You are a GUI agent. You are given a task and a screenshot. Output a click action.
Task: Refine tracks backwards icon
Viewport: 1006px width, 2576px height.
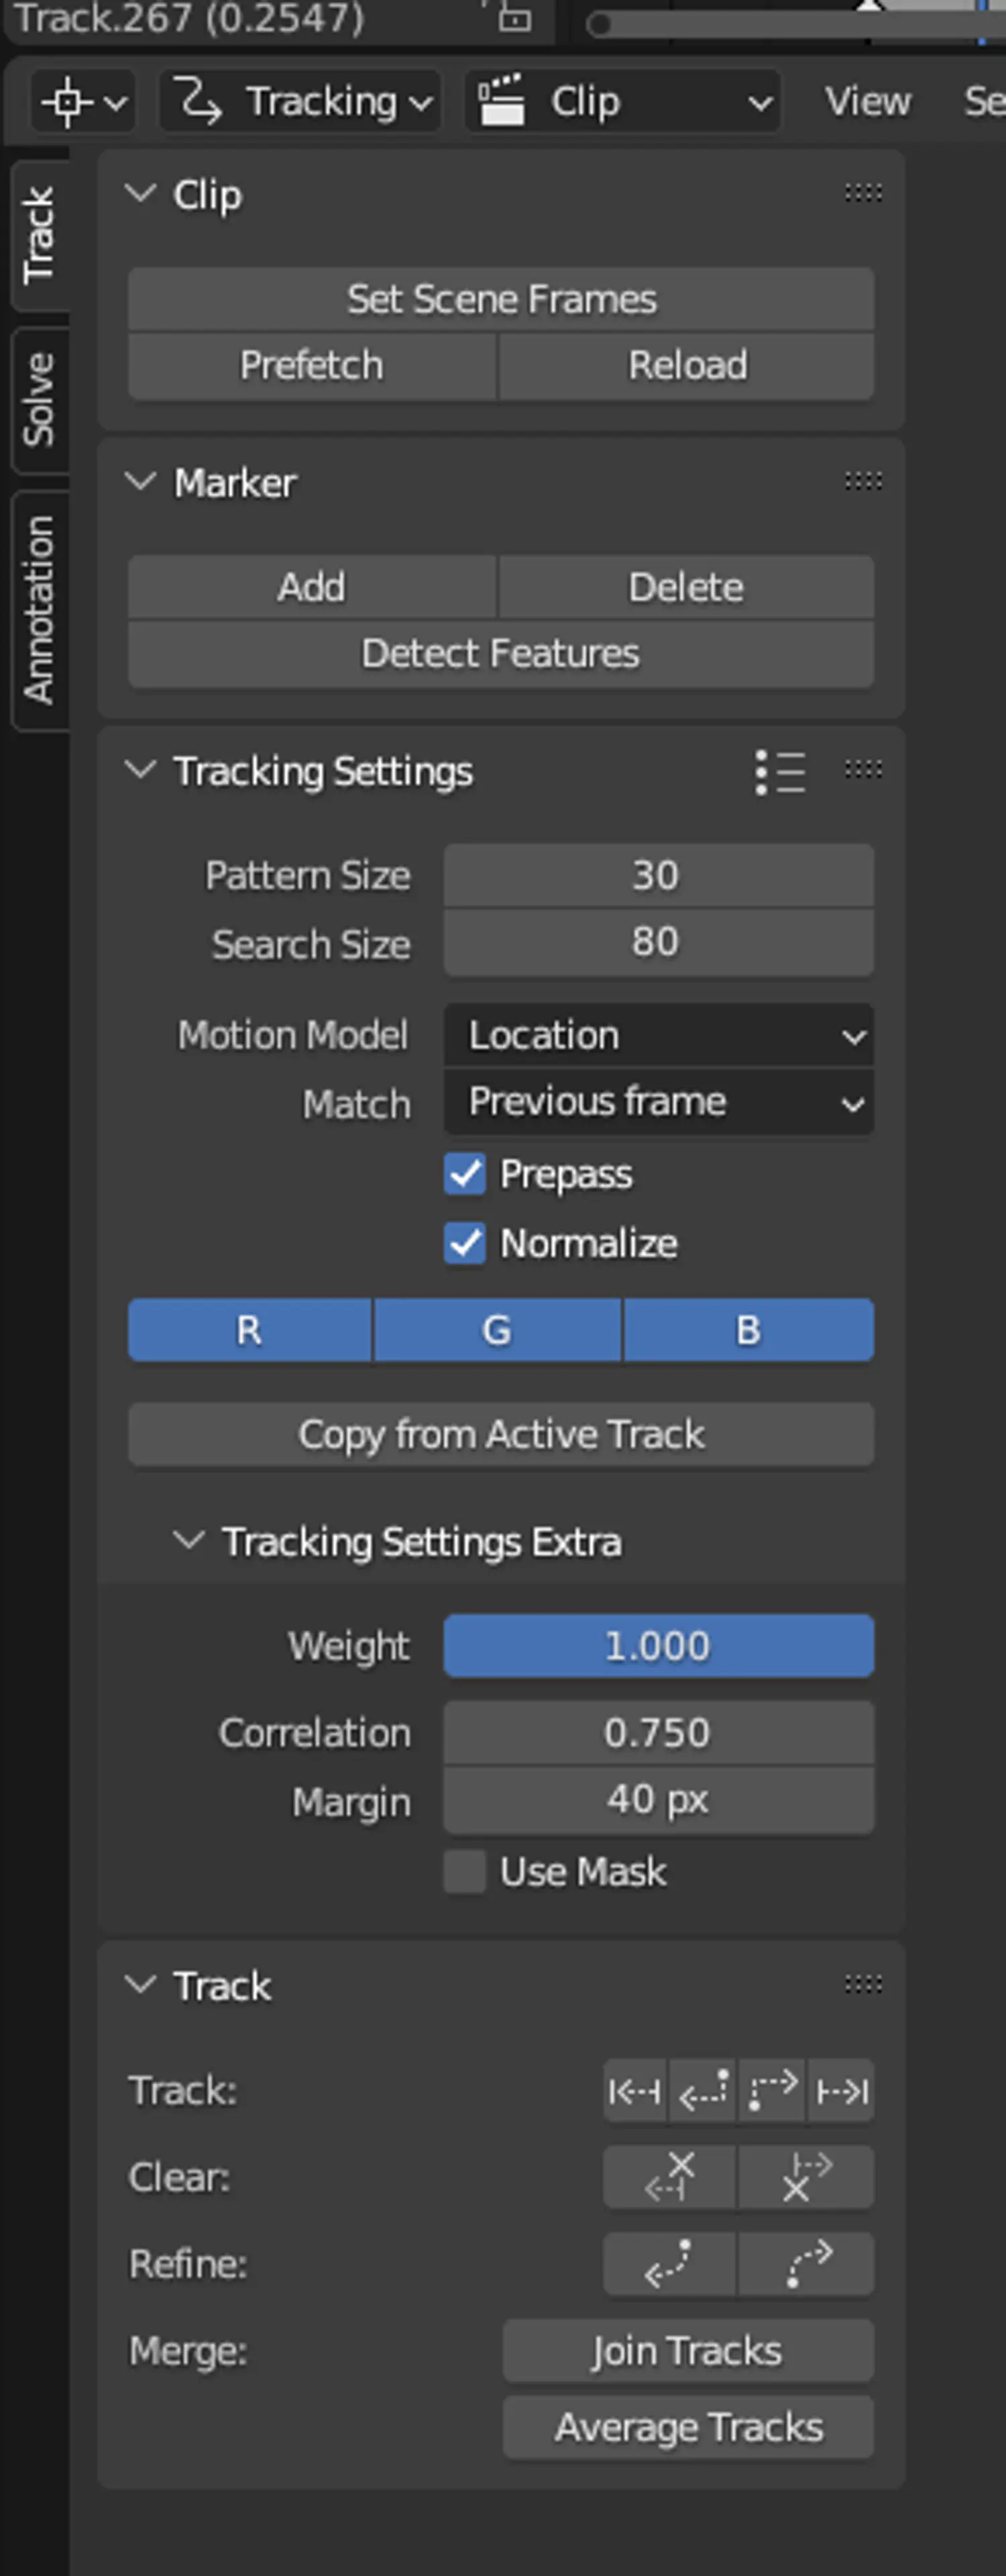pyautogui.click(x=669, y=2264)
